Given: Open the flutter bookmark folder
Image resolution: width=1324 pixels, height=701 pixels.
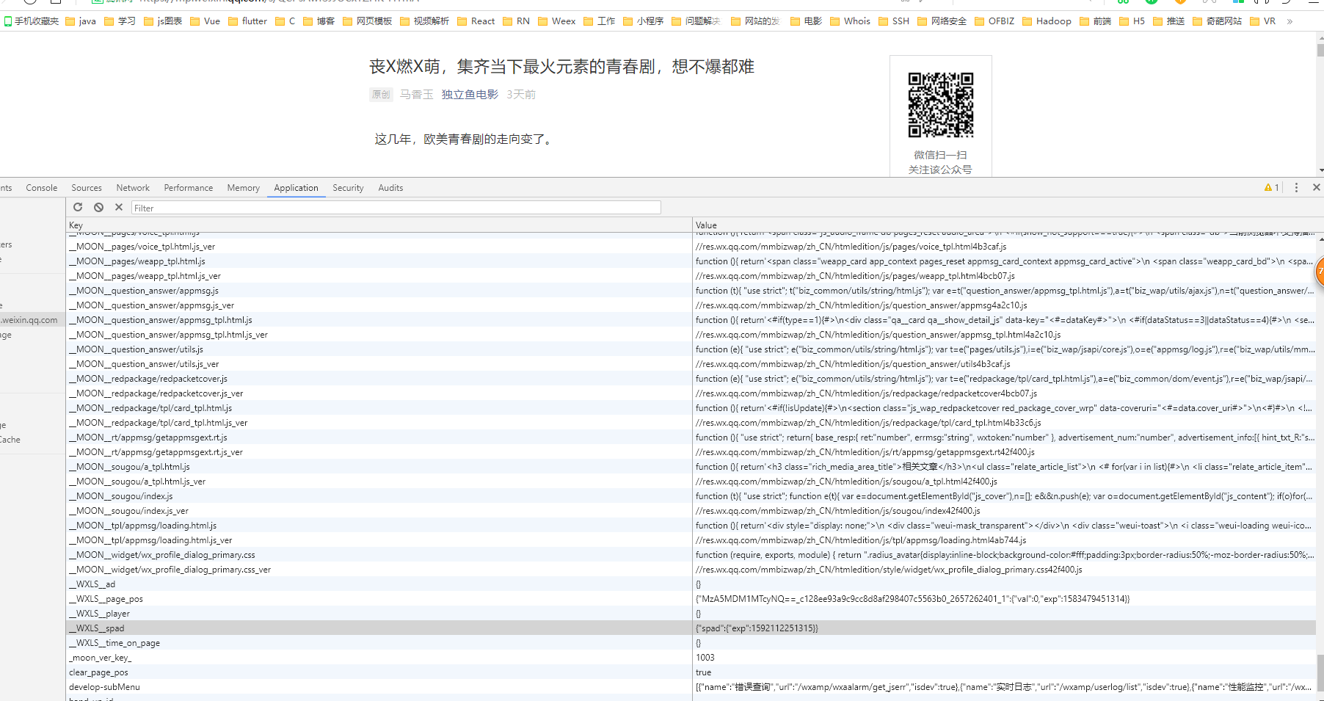Looking at the screenshot, I should pyautogui.click(x=247, y=21).
